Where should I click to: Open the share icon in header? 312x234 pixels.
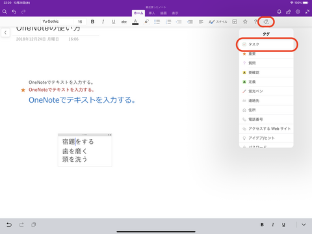tap(289, 12)
